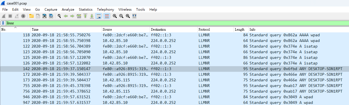This screenshot has height=105, width=349.
Task: Select packet number 118
Action: coord(174,35)
